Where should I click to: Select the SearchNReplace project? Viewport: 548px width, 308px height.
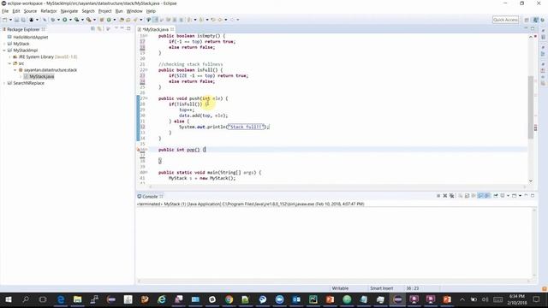28,83
